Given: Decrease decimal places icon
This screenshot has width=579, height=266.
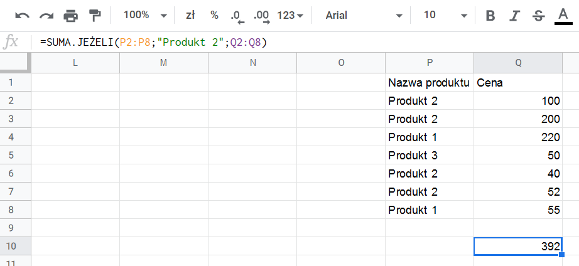Looking at the screenshot, I should [235, 16].
